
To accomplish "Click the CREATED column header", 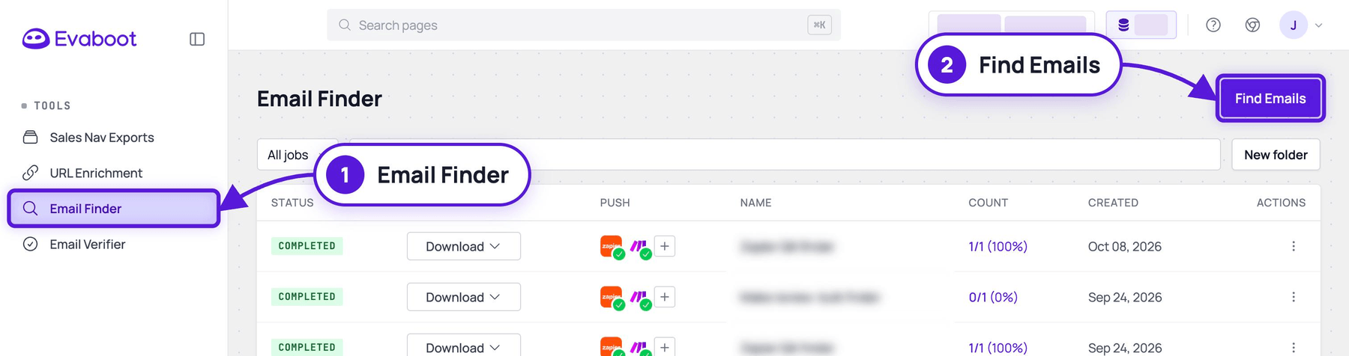I will [x=1113, y=203].
